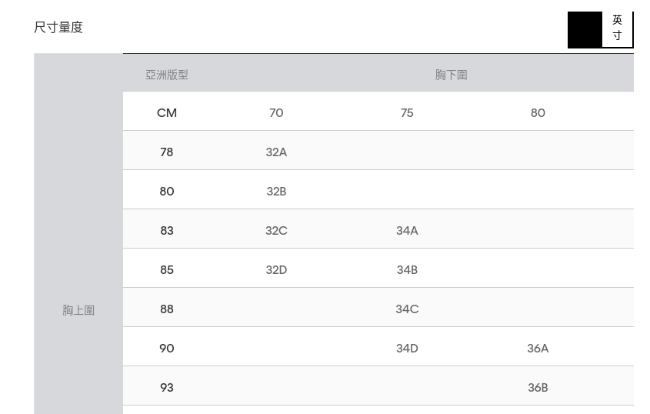Screen dimensions: 650x414
Task: Choose size 36A in the chart
Action: point(538,349)
